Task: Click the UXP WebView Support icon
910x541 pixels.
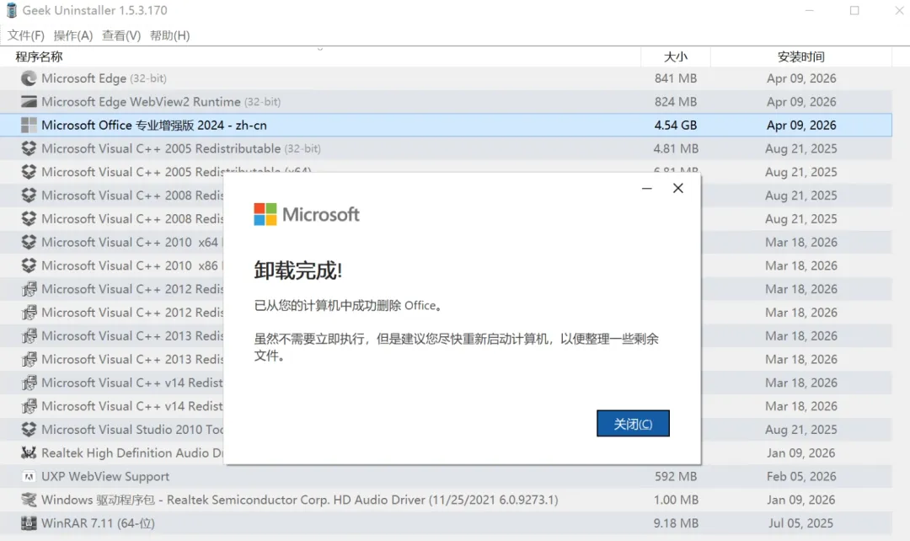Action: click(29, 477)
